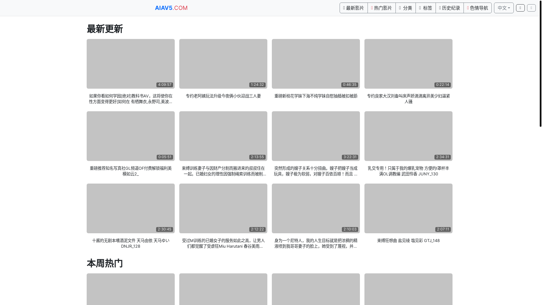The width and height of the screenshot is (542, 305).
Task: Click the title link under the 2:13:55 video
Action: pos(223,171)
